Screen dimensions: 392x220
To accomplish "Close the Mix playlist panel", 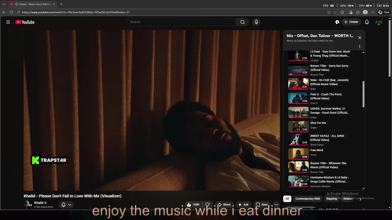I will [360, 38].
